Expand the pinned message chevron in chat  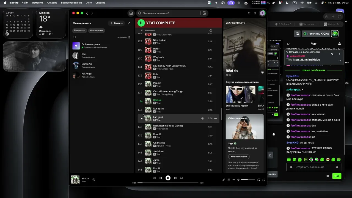click(340, 61)
